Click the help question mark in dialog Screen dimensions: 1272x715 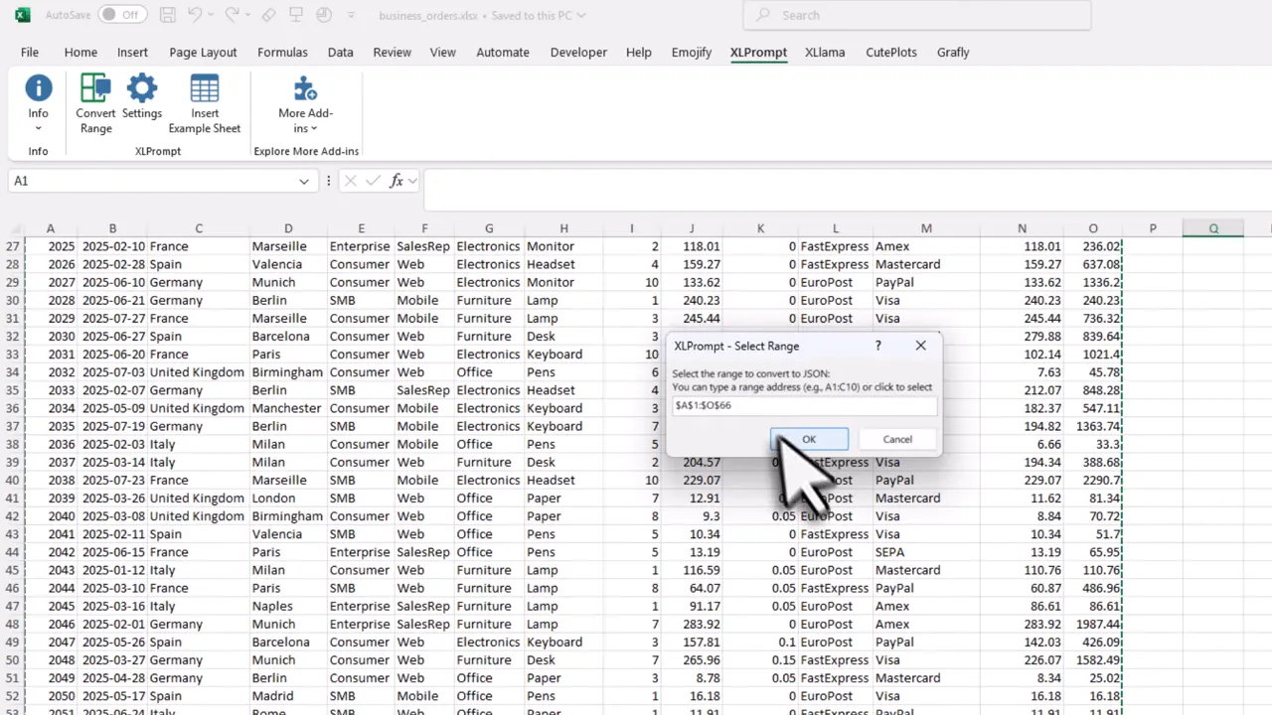click(877, 346)
